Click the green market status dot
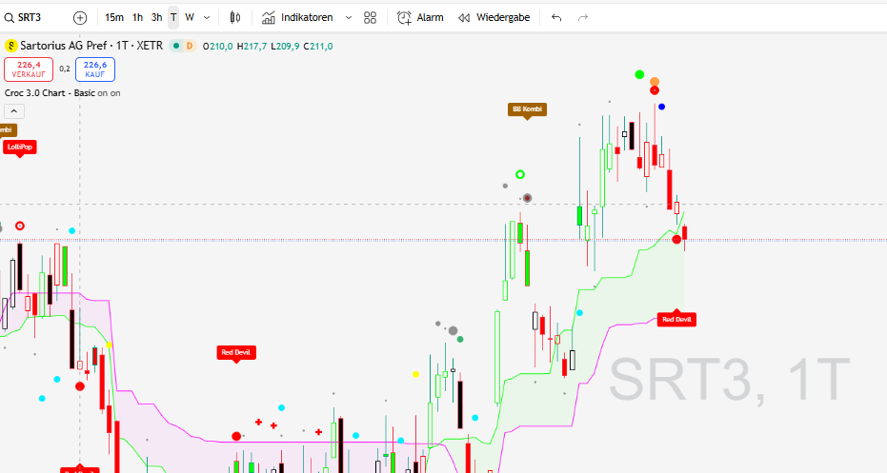887x473 pixels. [x=176, y=46]
